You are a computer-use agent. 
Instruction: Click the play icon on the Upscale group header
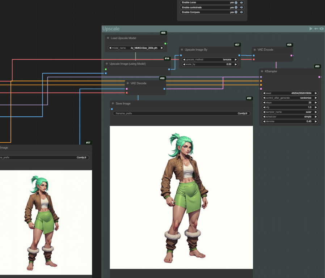[x=311, y=29]
